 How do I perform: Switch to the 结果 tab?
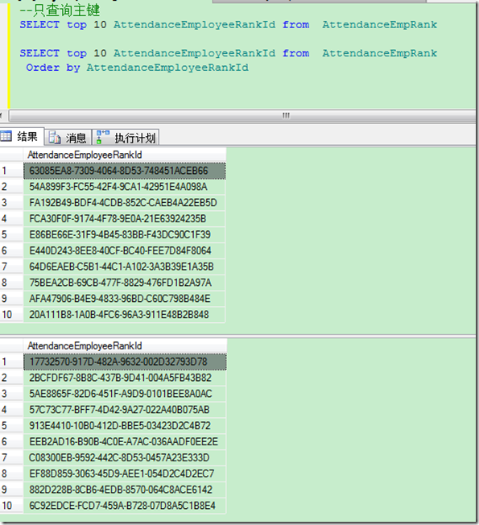click(22, 137)
